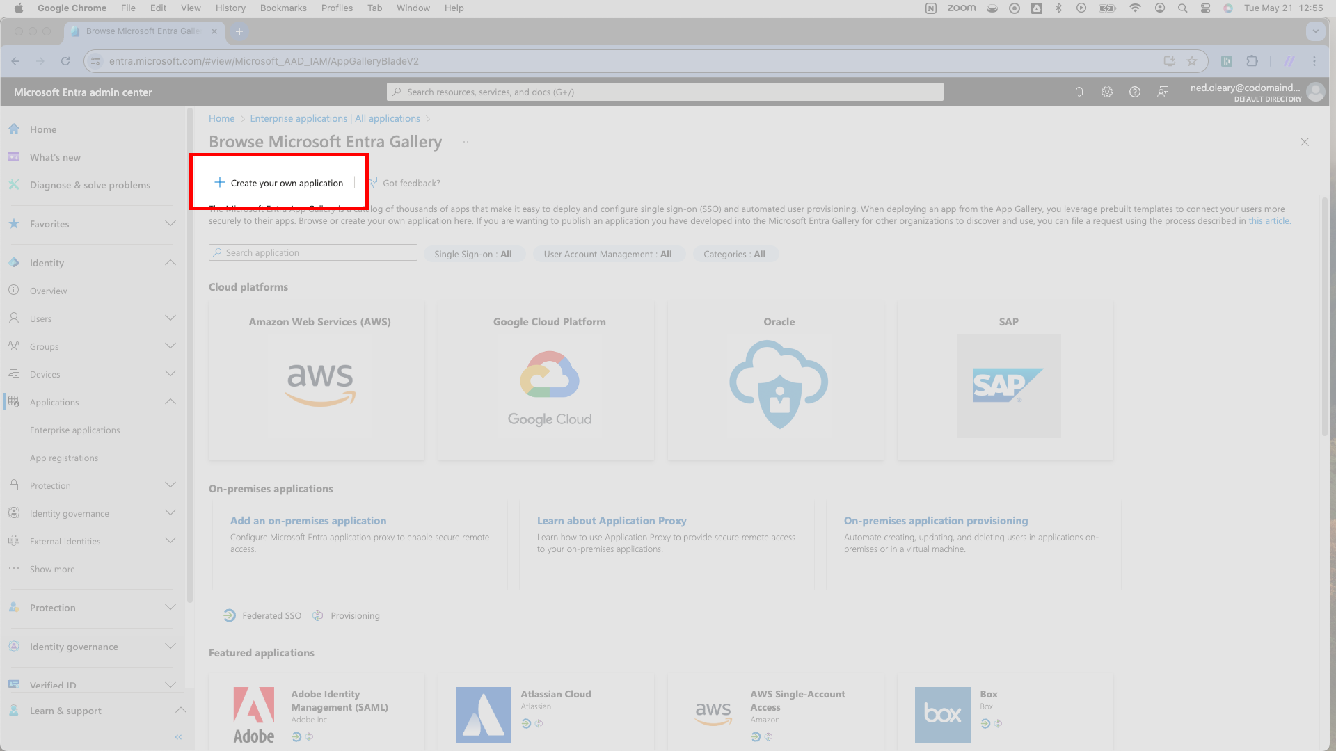
Task: Open portal settings gear icon
Action: pyautogui.click(x=1107, y=92)
